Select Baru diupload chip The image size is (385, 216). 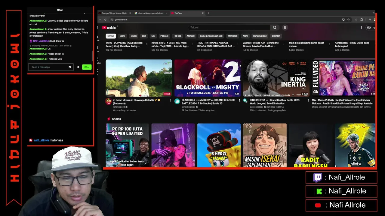pyautogui.click(x=260, y=36)
